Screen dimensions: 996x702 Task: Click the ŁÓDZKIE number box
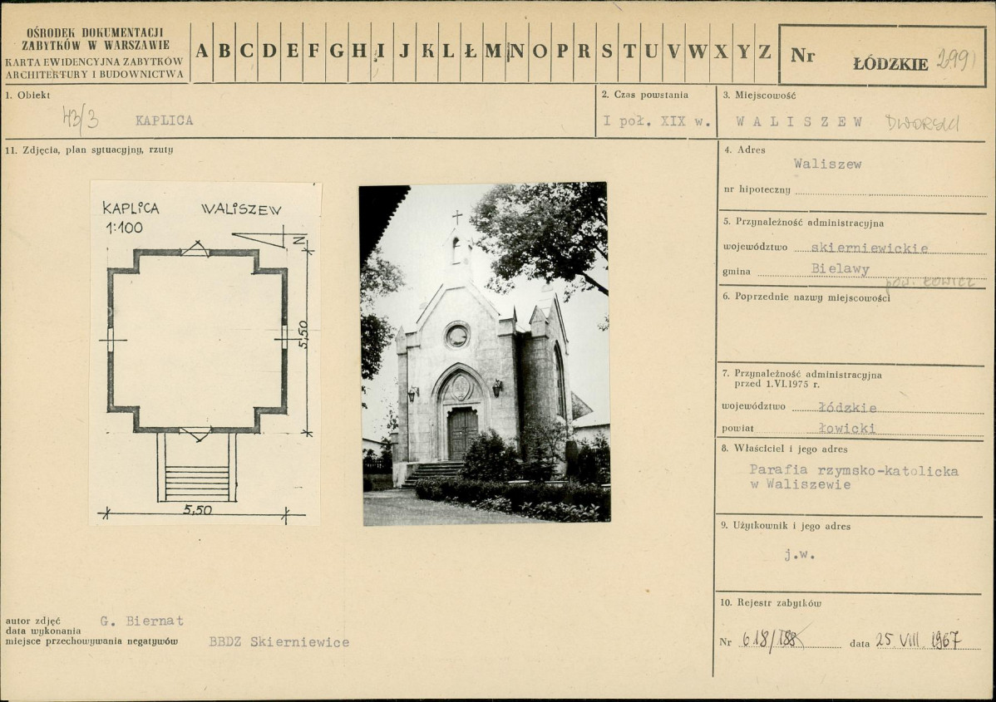pos(882,55)
